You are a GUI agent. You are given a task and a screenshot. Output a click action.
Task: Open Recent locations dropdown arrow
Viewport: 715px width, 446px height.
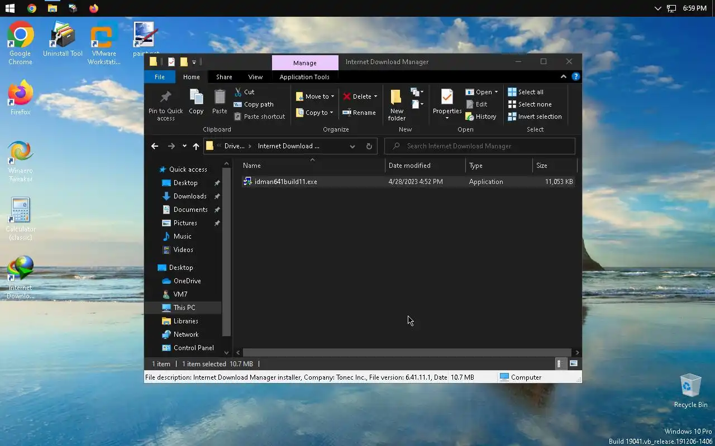click(184, 146)
